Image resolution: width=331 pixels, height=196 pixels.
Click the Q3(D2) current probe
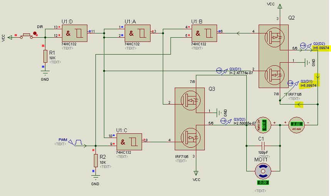coord(224,121)
